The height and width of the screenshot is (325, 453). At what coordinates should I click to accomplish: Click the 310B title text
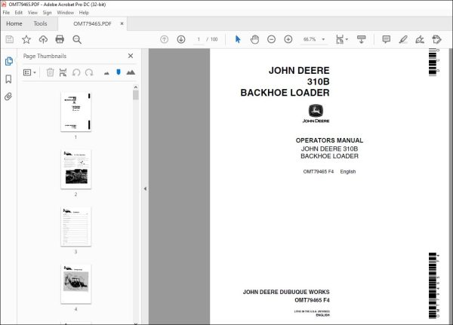318,81
